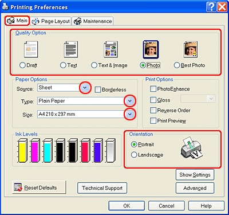229x215 pixels.
Task: Open the Maintenance tab
Action: point(93,21)
